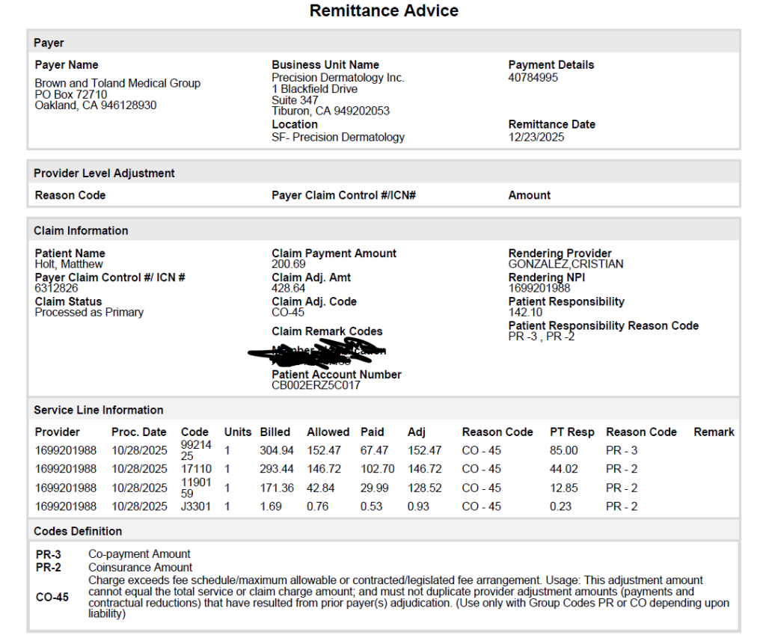Image resolution: width=766 pixels, height=638 pixels.
Task: Select patient name Holt, Matthew
Action: [x=69, y=265]
